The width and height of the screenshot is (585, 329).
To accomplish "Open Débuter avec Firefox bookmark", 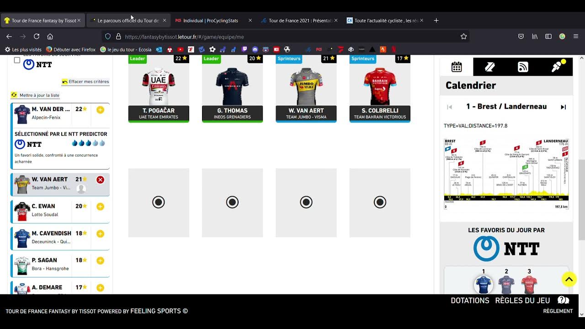I will tap(71, 49).
